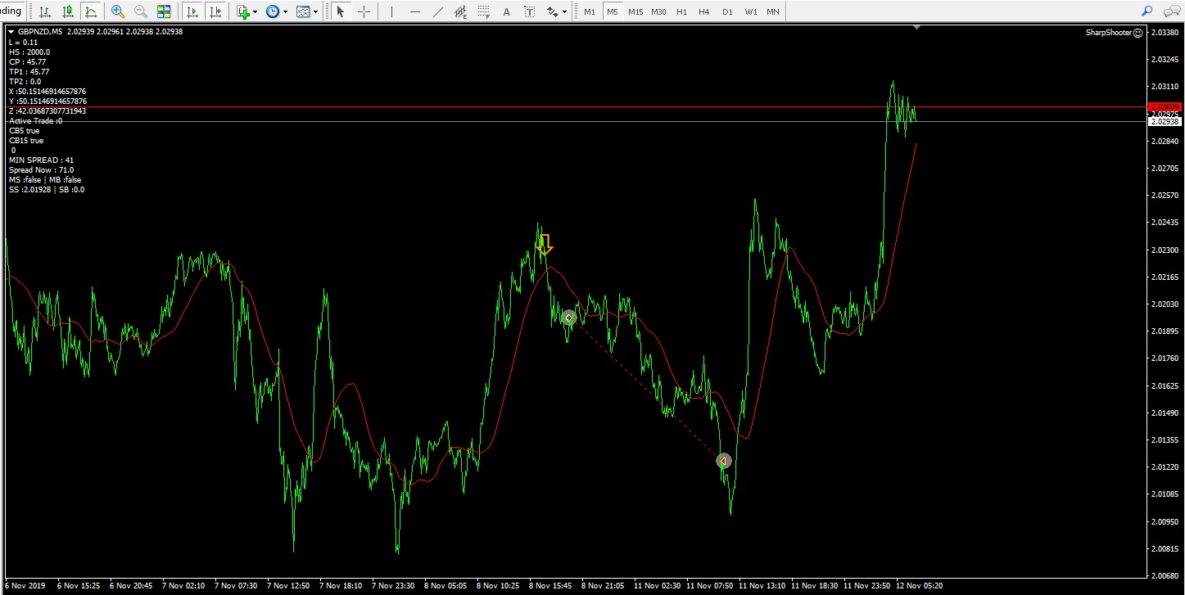Select the trade exit marker on chart
The height and width of the screenshot is (595, 1185).
[723, 461]
